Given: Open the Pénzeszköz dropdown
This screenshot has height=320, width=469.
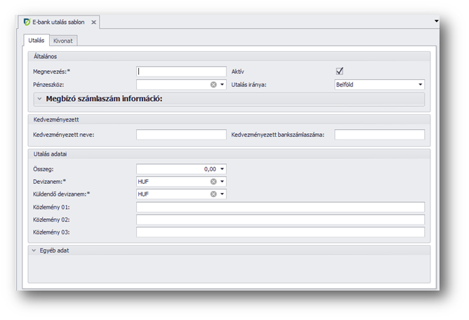Looking at the screenshot, I should (223, 84).
